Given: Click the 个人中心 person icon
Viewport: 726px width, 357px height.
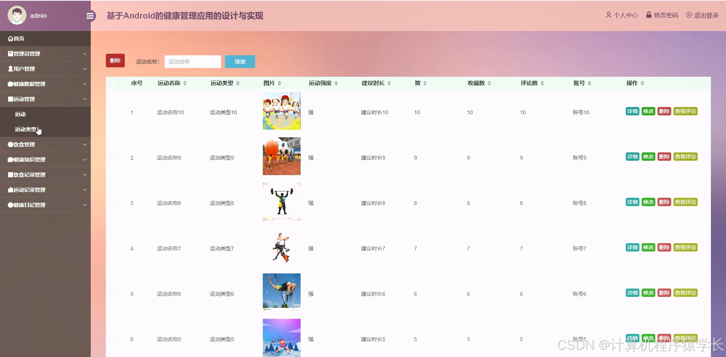Looking at the screenshot, I should (609, 15).
